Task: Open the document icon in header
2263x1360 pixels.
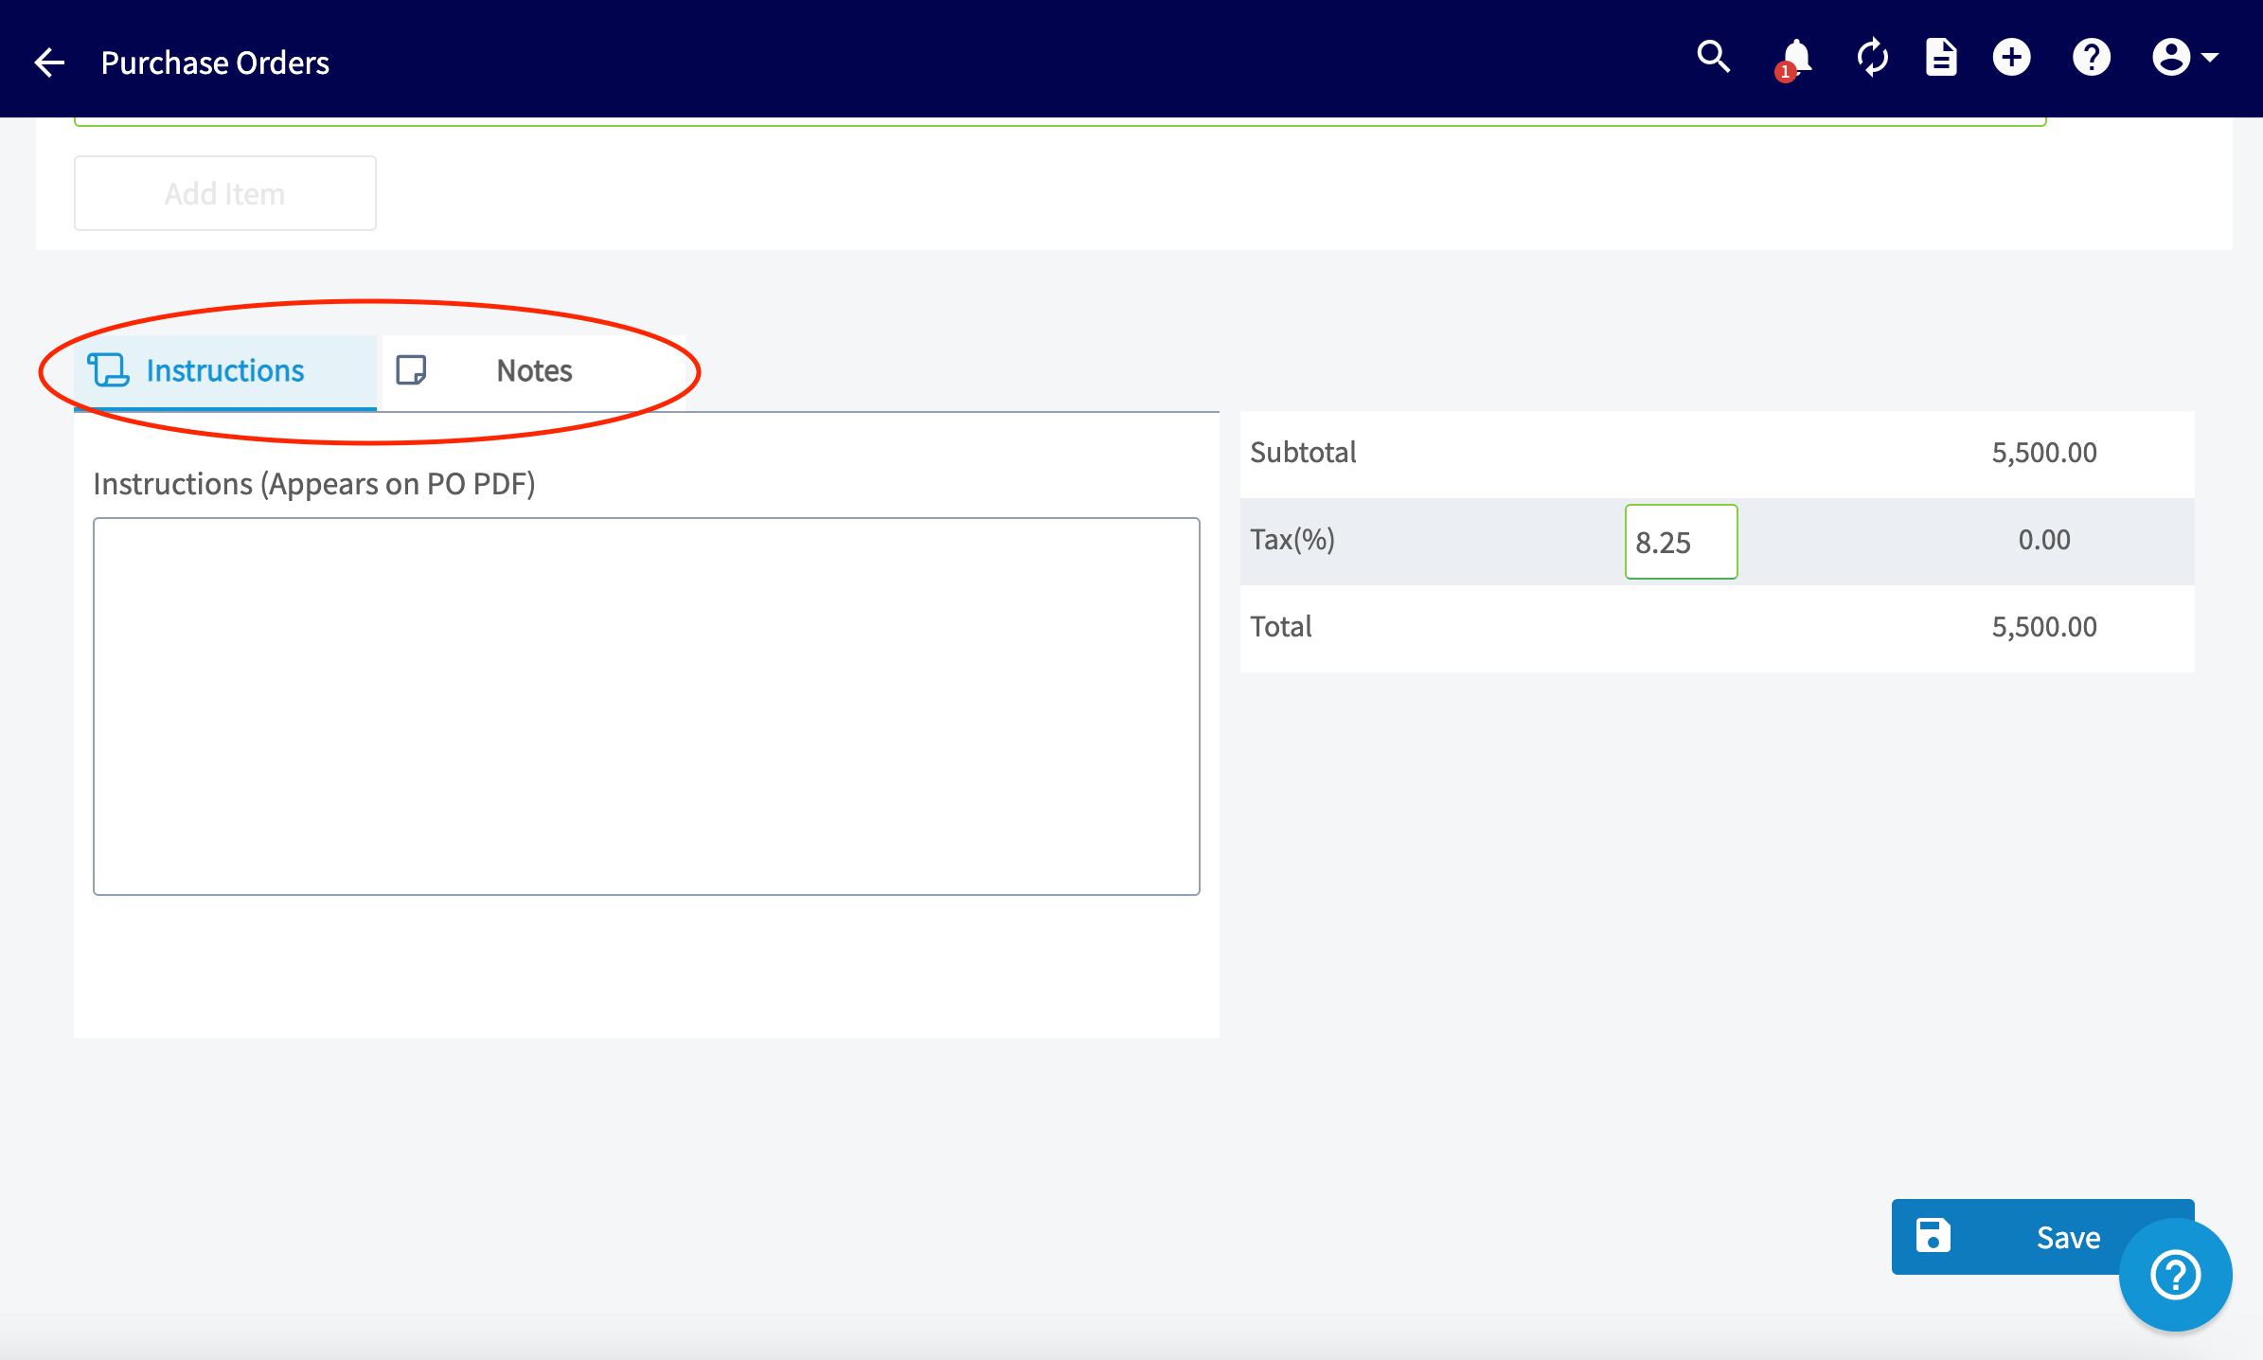Action: point(1941,58)
